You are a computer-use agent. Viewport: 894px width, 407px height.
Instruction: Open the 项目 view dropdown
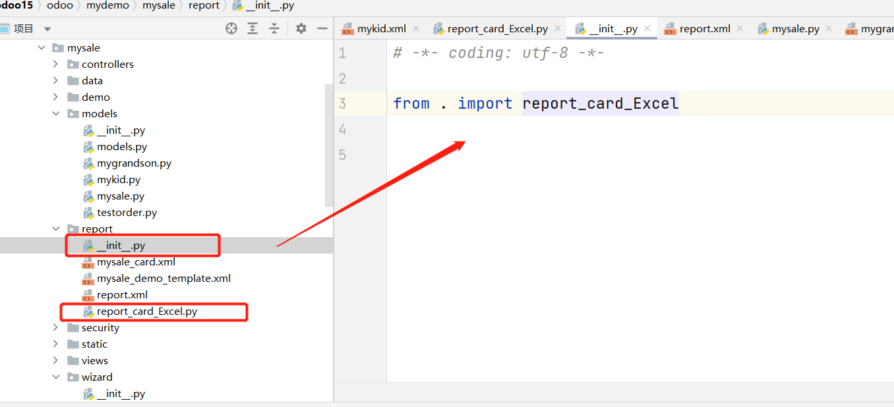(45, 28)
